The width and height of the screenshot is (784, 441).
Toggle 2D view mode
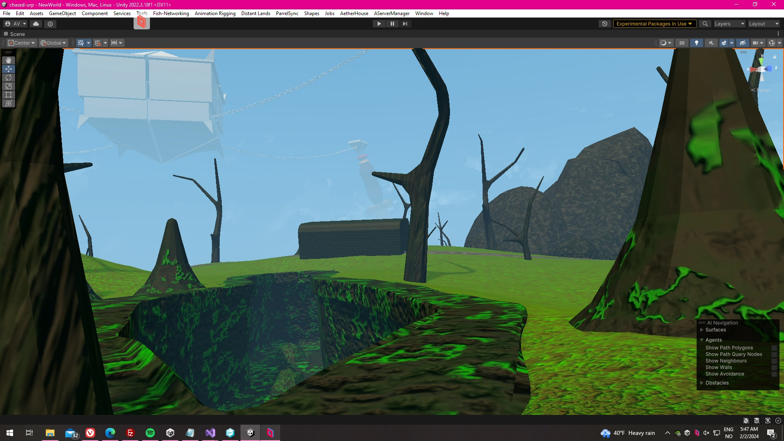(682, 43)
